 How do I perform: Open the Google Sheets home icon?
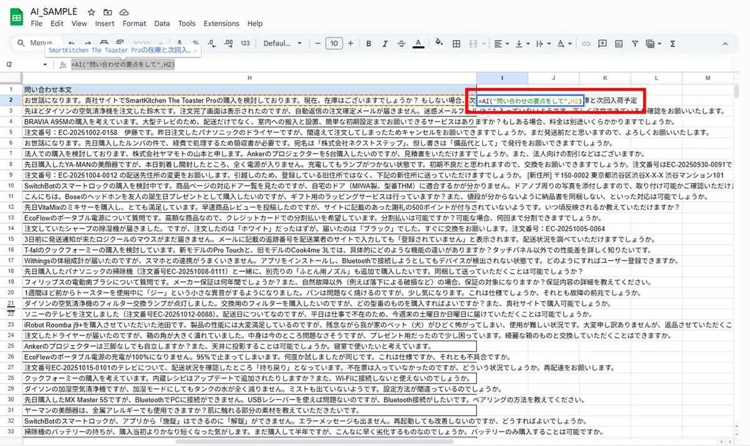(16, 17)
